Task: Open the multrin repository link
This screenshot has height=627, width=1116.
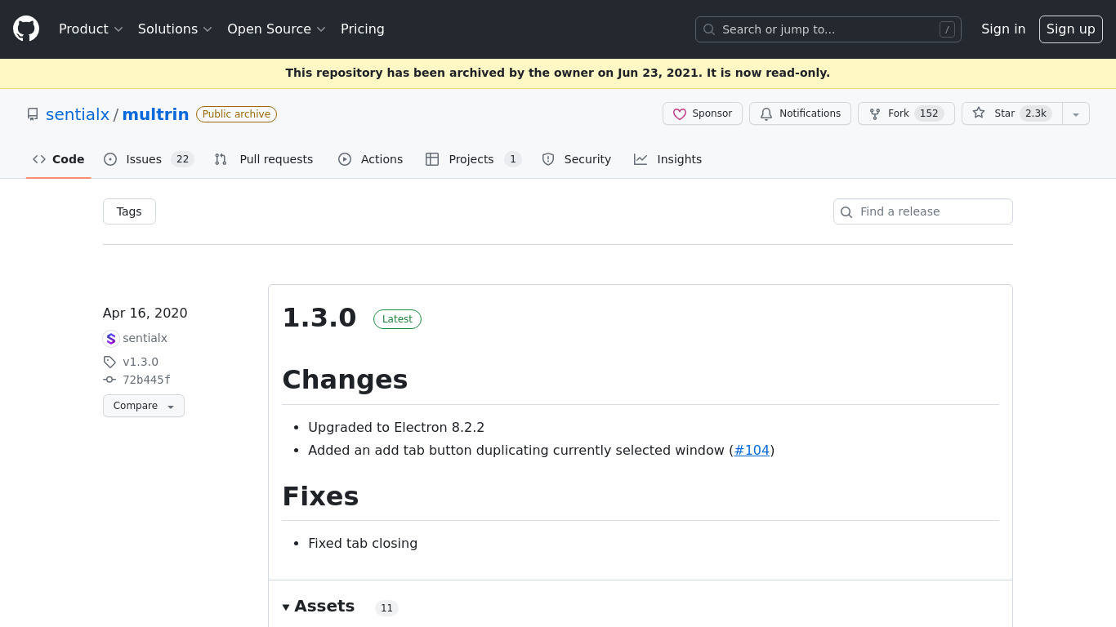Action: tap(155, 114)
